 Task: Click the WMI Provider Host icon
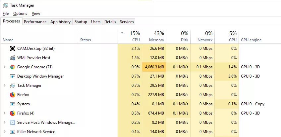click(13, 58)
